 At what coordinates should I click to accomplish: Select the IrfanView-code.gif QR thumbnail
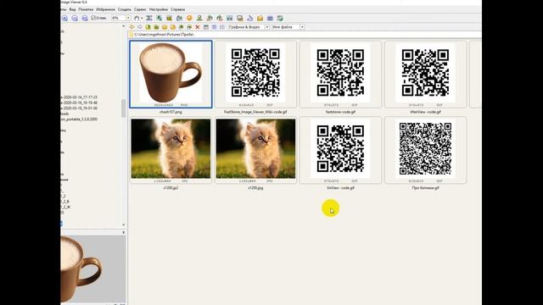(425, 74)
